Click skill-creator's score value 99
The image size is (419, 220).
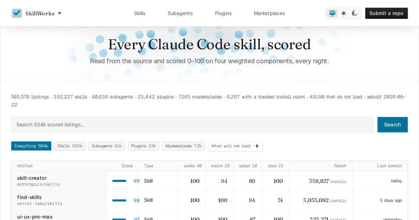pyautogui.click(x=136, y=181)
